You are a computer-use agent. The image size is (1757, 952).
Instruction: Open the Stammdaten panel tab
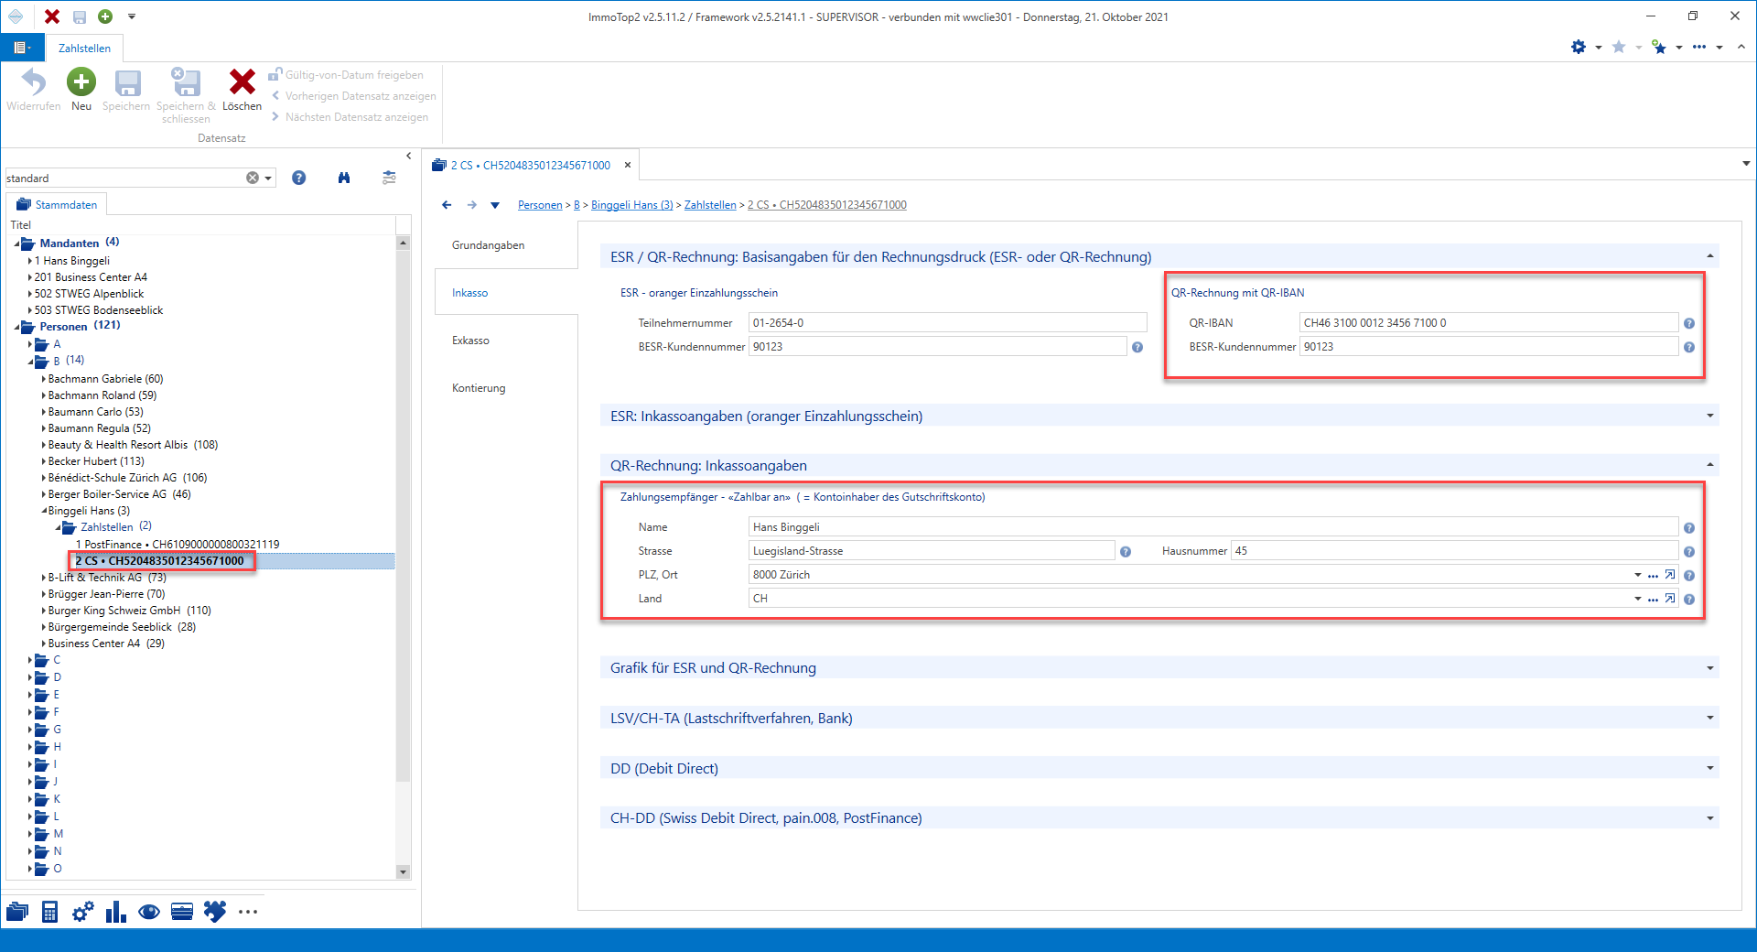pyautogui.click(x=58, y=204)
